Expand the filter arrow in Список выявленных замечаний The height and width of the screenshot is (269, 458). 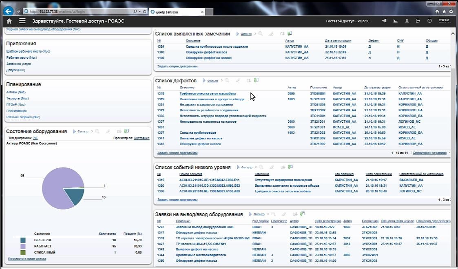click(x=237, y=34)
